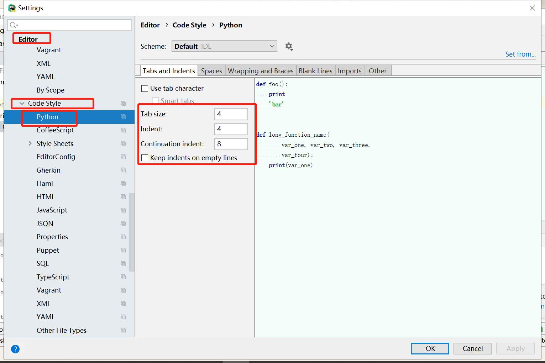Screen dimensions: 545x363
Task: Click the Code Style breadcrumb
Action: coord(189,25)
